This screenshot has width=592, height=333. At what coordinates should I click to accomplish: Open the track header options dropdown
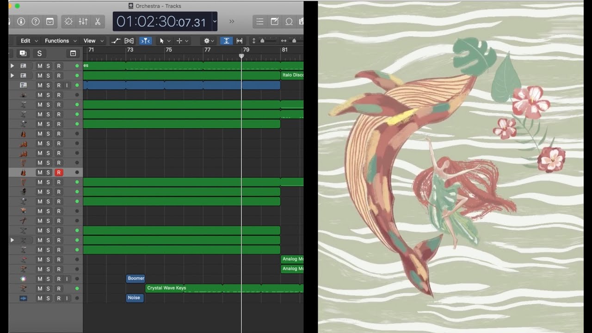(x=73, y=53)
